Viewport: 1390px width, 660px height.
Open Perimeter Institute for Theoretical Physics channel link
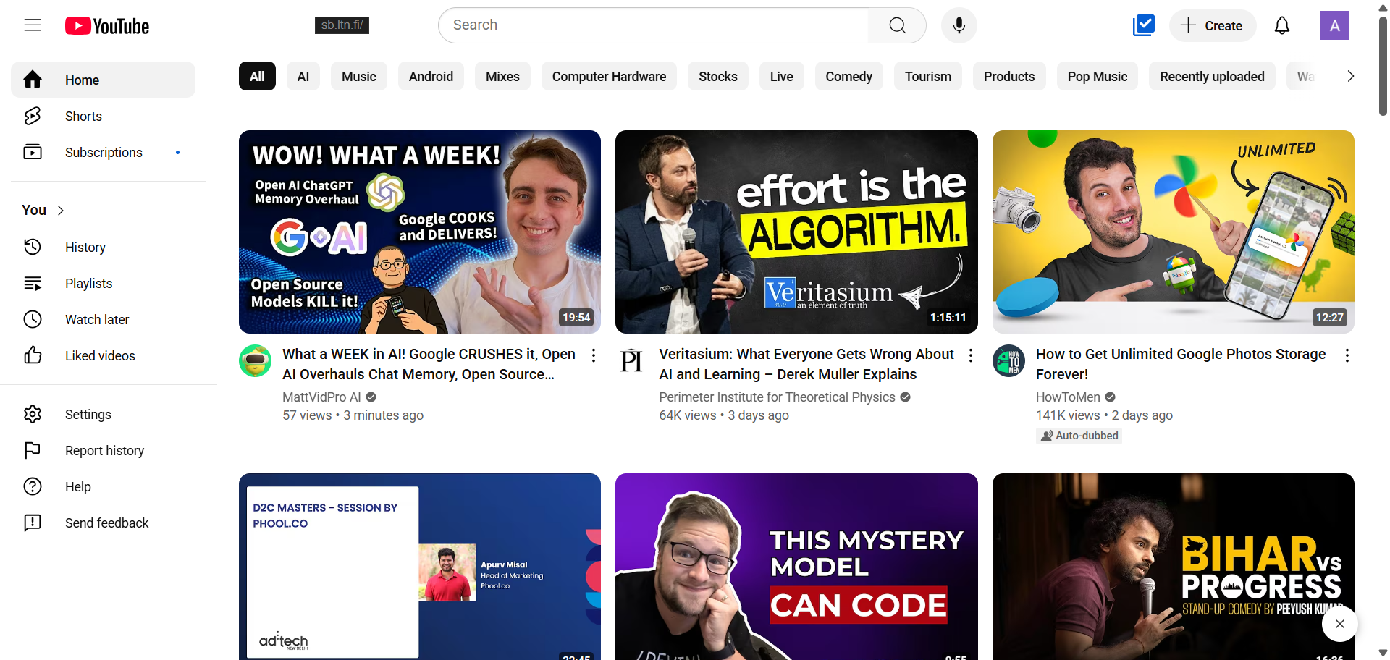click(777, 397)
